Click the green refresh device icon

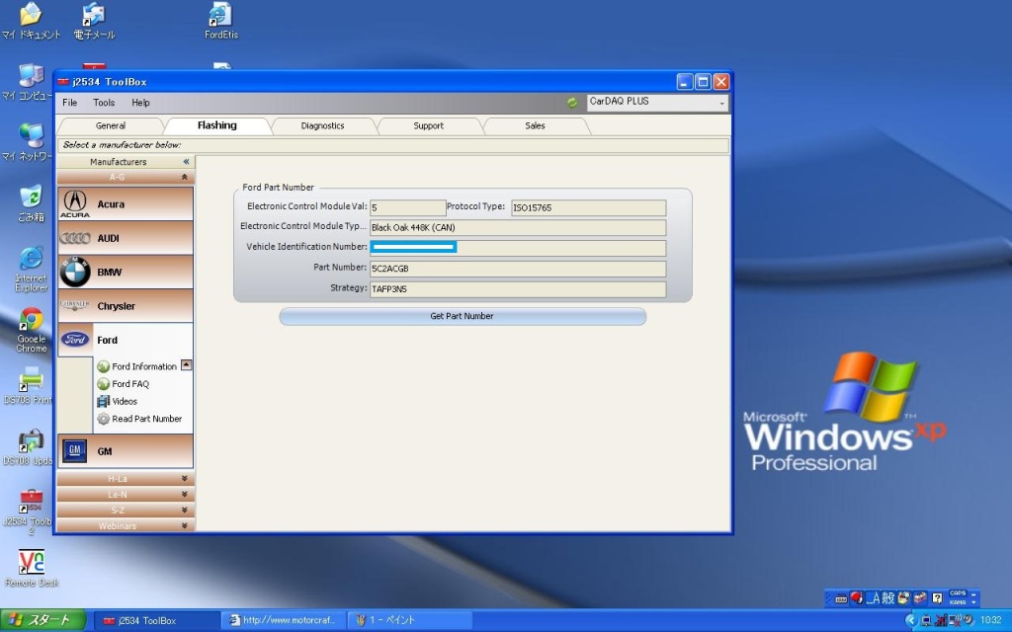click(x=572, y=103)
